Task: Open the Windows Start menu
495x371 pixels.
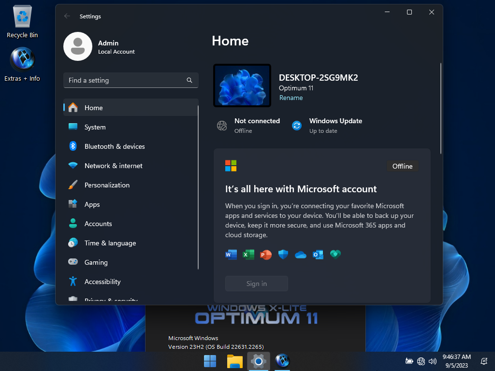Action: (x=210, y=361)
